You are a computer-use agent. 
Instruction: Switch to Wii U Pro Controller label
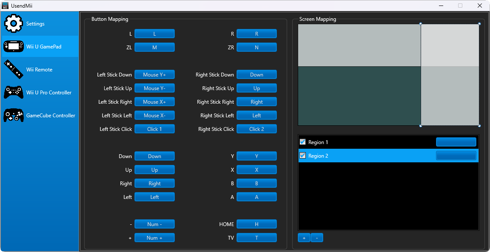pyautogui.click(x=49, y=93)
